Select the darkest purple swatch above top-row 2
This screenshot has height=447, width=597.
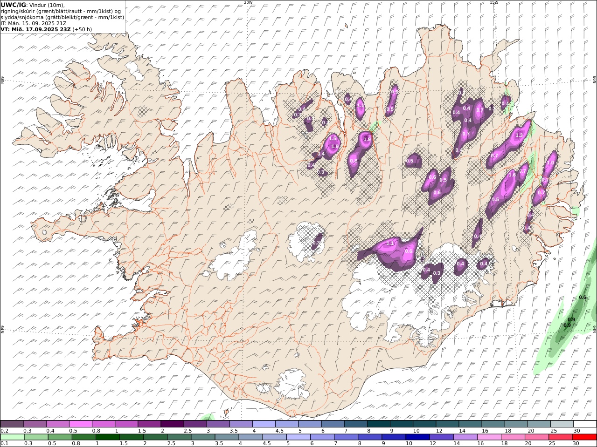click(x=172, y=424)
